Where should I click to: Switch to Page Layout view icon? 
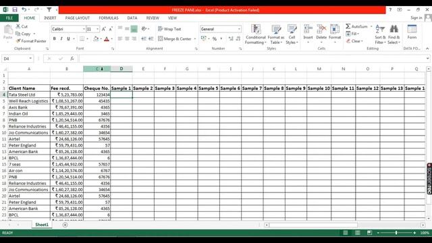click(357, 233)
